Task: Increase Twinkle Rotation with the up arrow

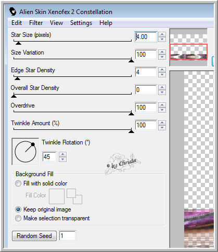Action: 62,154
